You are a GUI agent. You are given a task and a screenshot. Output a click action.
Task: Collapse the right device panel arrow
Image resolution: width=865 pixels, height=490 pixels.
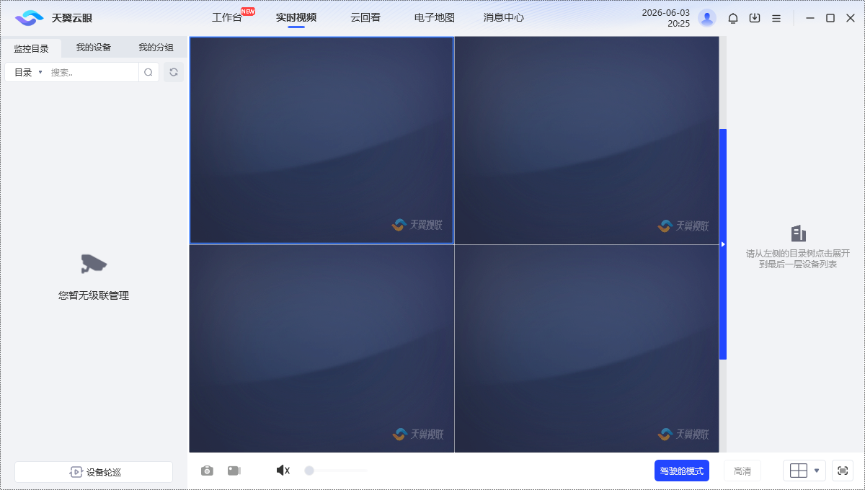point(723,244)
